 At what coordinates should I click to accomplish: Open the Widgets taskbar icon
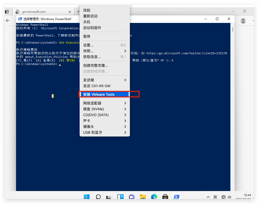click(120, 197)
